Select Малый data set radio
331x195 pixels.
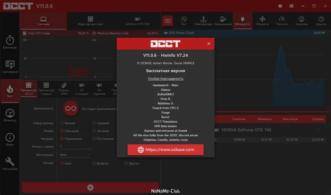62,123
